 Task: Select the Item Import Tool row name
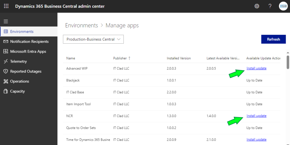point(78,104)
